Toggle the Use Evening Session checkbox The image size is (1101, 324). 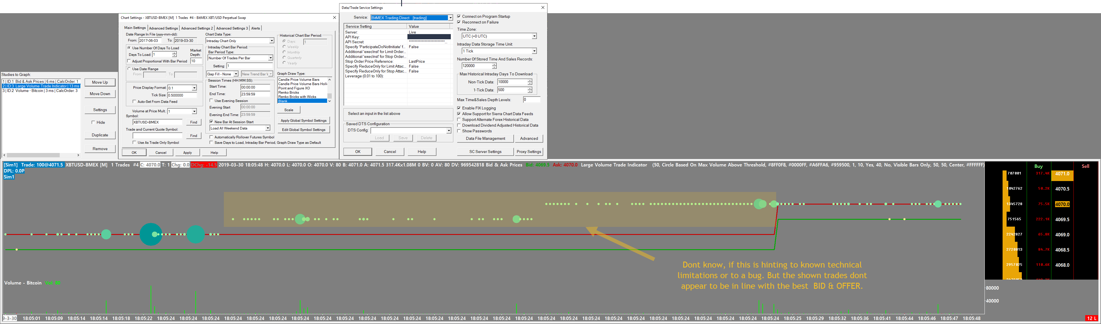tap(211, 101)
